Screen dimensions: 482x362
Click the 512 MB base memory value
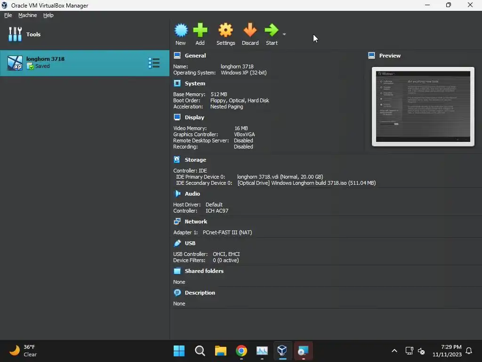(x=219, y=94)
